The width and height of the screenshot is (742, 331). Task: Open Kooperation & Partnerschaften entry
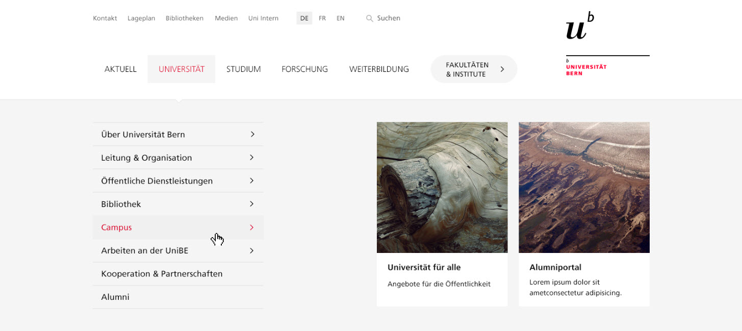pyautogui.click(x=178, y=274)
